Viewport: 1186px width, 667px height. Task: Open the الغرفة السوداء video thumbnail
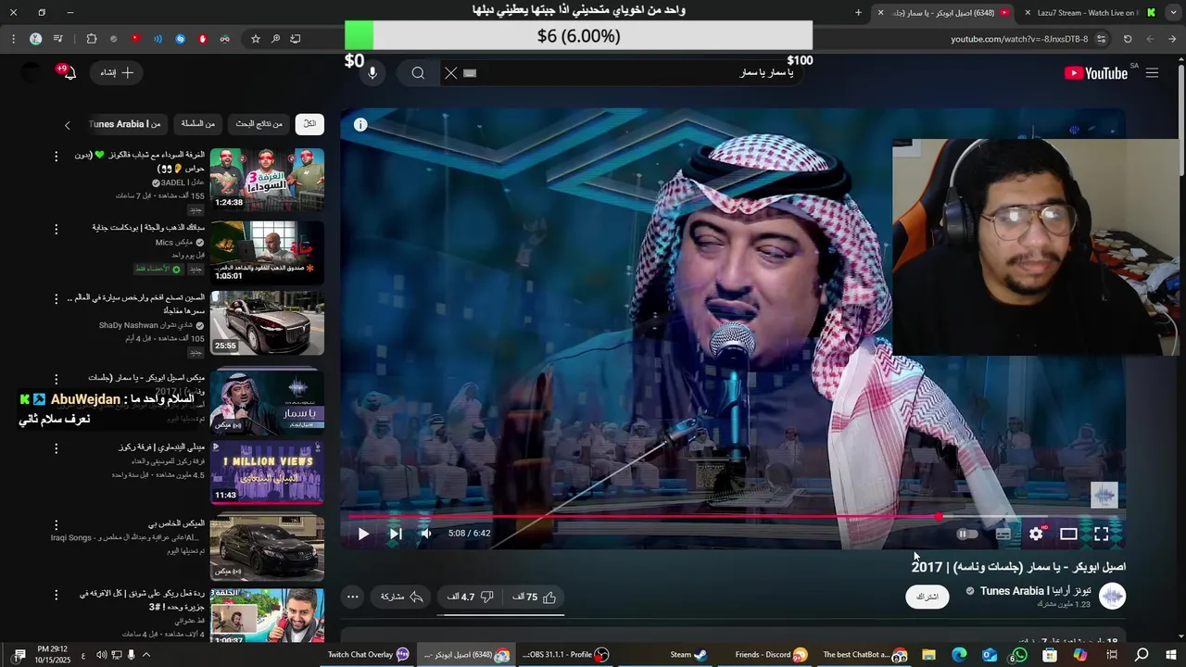tap(267, 180)
